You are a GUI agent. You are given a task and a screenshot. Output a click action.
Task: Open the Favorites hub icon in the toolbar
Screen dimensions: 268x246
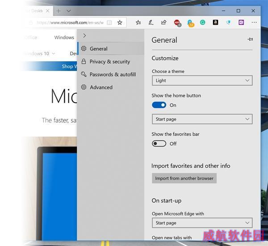point(138,22)
